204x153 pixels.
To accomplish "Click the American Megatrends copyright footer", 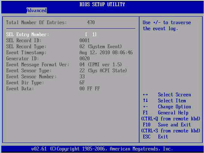I will [x=102, y=149].
